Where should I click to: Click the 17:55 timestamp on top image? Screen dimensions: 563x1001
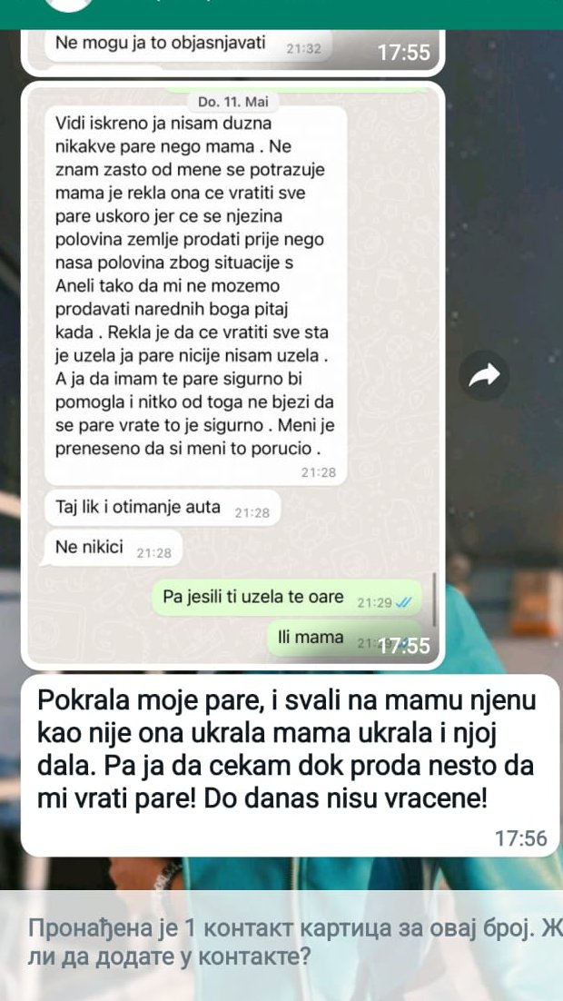point(403,53)
